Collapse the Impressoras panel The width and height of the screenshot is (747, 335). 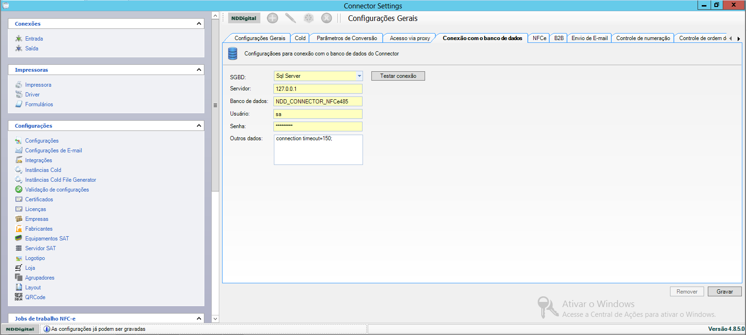click(x=199, y=70)
